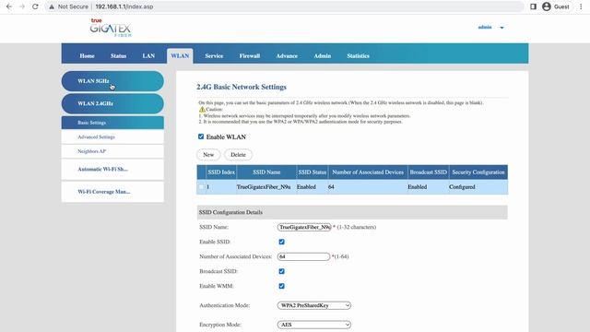Expand the admin account dropdown arrow
Viewport: 590px width, 332px height.
pos(501,28)
